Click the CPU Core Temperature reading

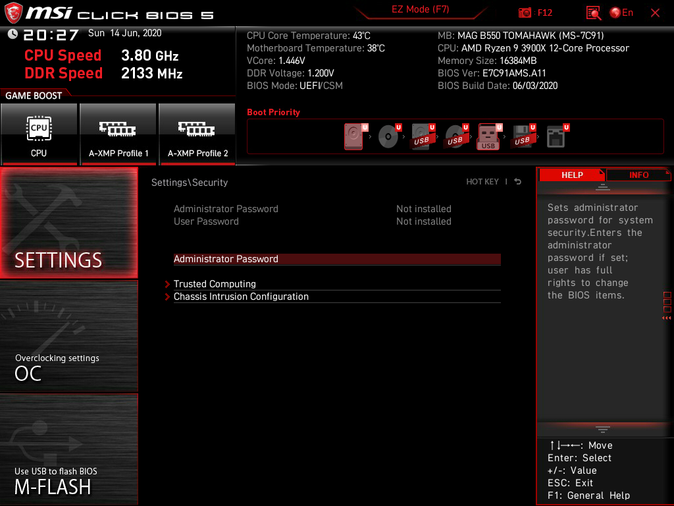(x=309, y=36)
